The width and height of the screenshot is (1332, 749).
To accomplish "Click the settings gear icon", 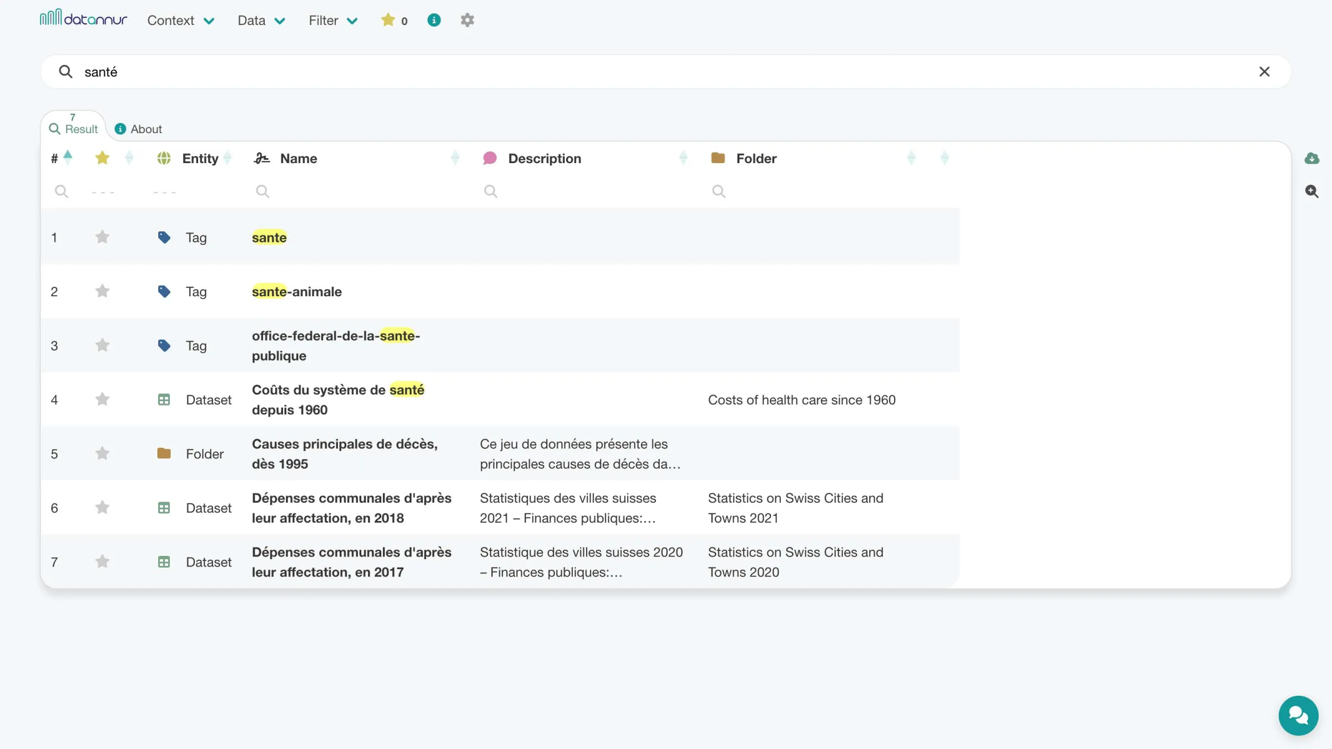I will [x=467, y=20].
